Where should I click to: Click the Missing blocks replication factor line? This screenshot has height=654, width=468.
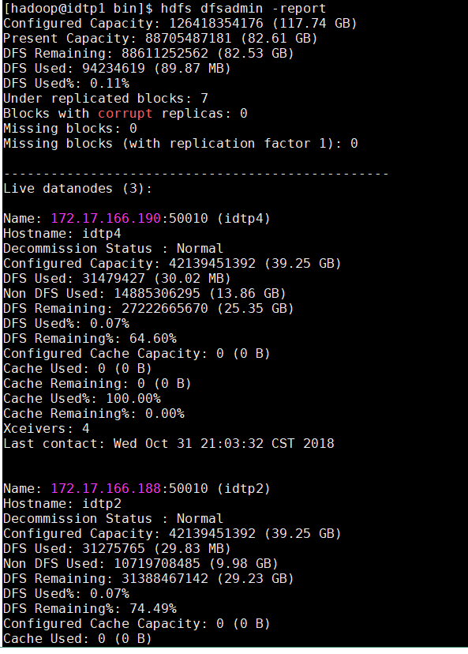(x=181, y=144)
